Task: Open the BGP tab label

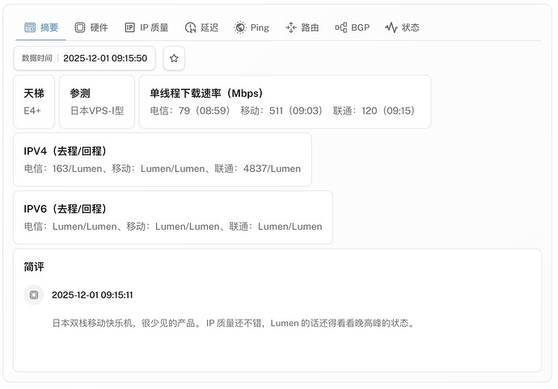Action: [360, 27]
